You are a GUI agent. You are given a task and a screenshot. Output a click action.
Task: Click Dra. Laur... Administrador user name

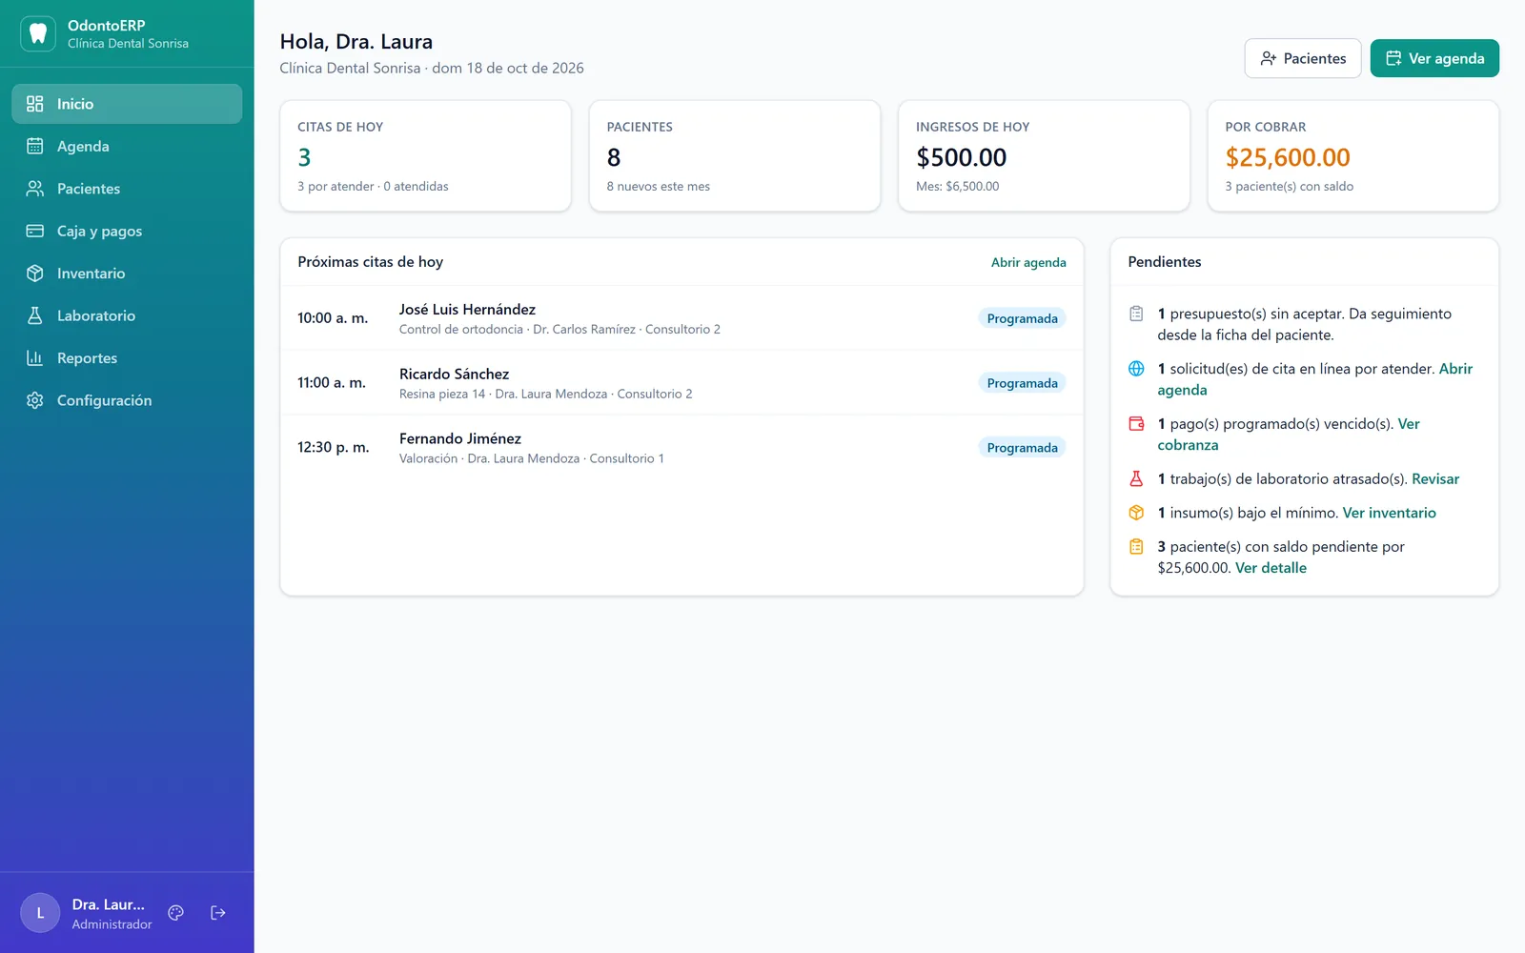click(112, 913)
